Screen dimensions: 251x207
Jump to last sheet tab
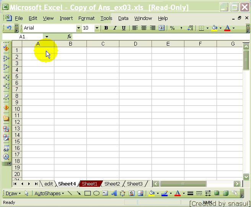click(36, 184)
